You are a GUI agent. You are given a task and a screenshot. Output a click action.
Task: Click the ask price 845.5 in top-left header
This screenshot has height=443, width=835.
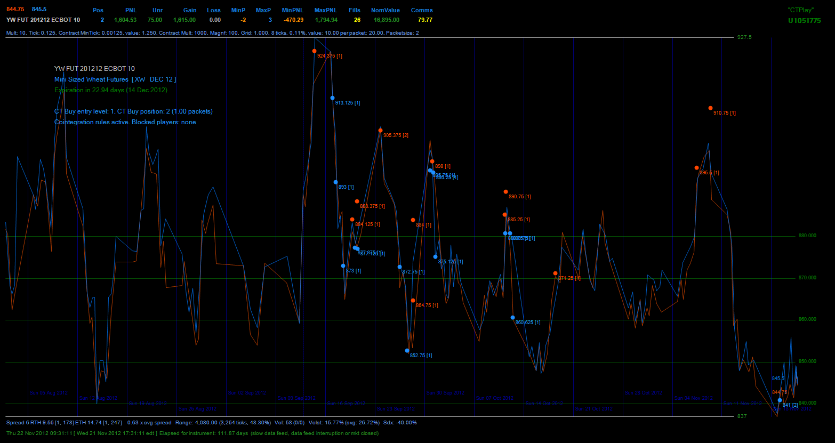point(39,10)
